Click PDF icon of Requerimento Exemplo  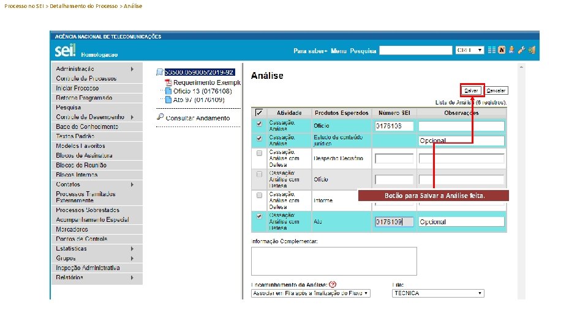pyautogui.click(x=168, y=82)
